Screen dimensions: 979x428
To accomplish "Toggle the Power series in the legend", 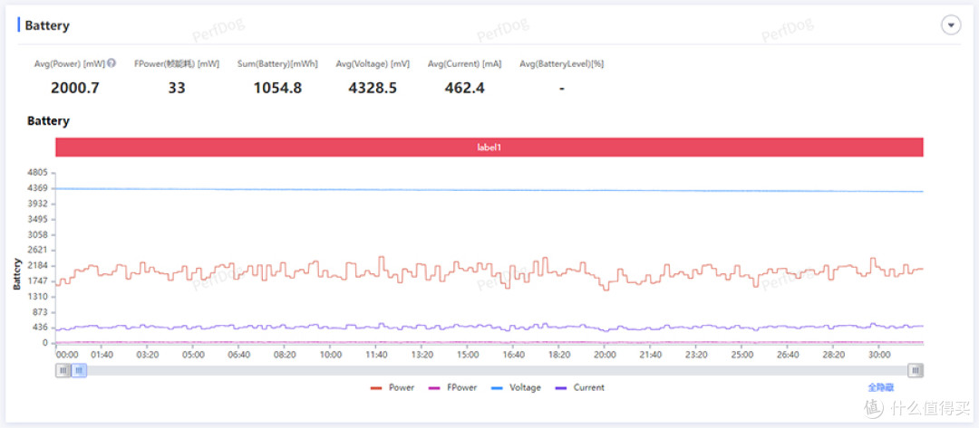I will [393, 387].
